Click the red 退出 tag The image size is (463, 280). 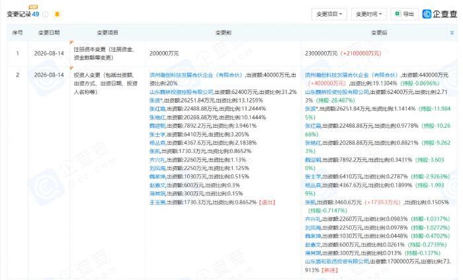coord(267,203)
